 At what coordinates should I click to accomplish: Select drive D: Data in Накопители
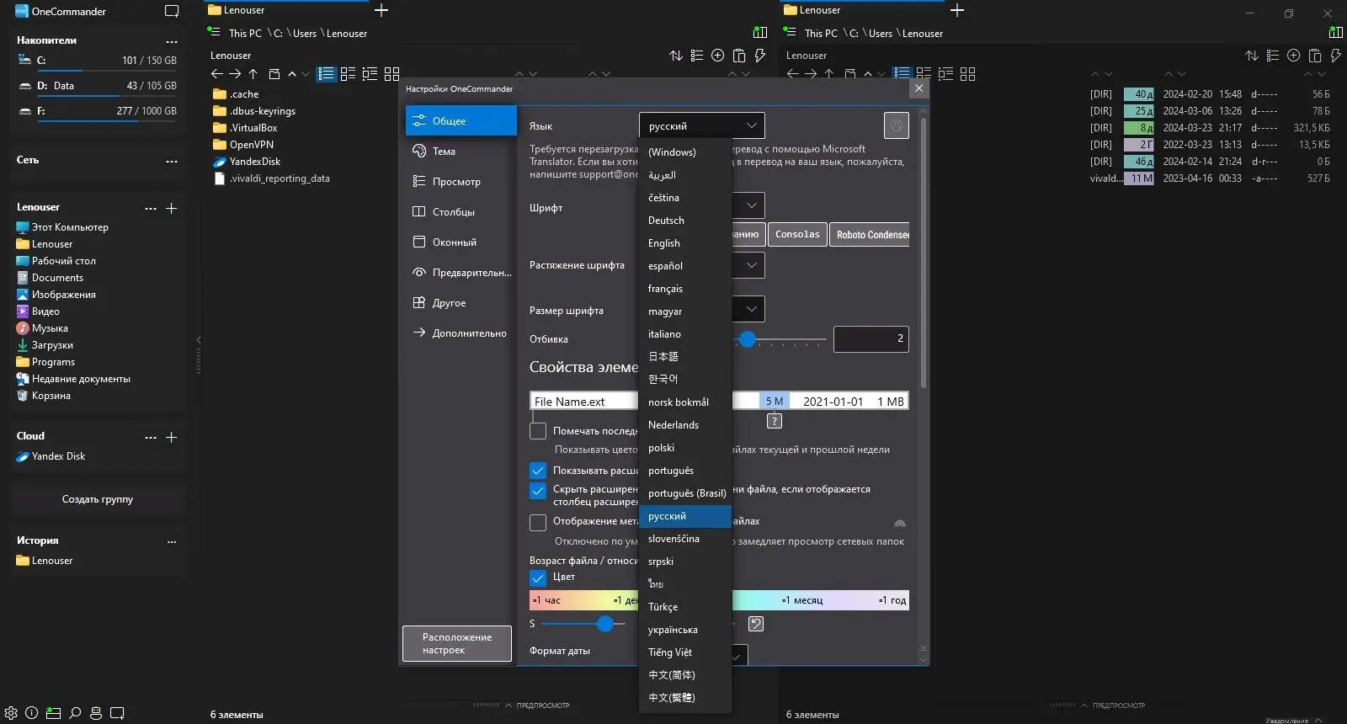(98, 86)
